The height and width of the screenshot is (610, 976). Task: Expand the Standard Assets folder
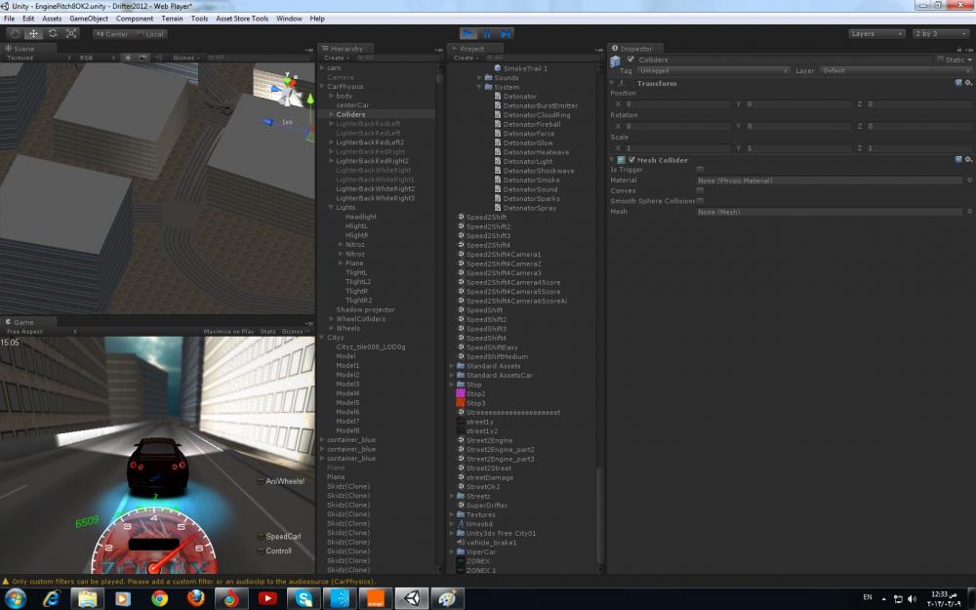click(x=452, y=366)
